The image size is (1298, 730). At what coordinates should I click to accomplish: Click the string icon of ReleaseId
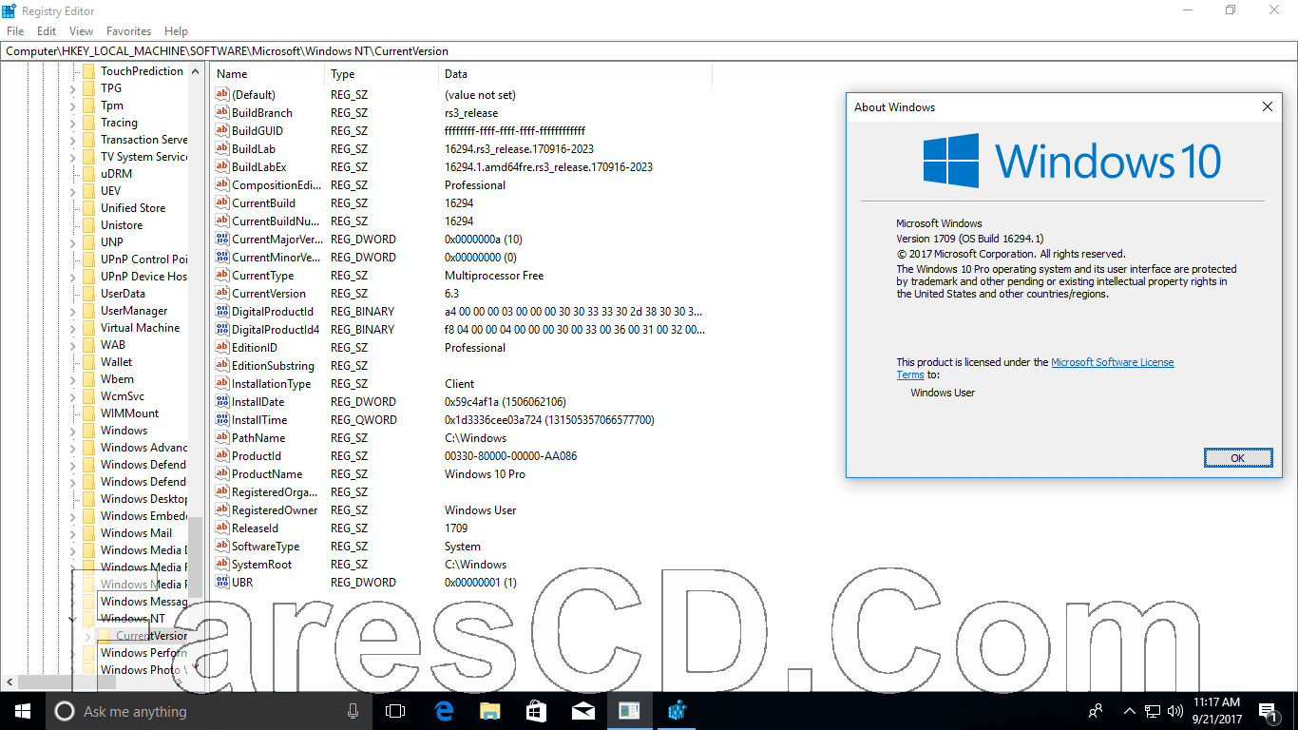222,528
